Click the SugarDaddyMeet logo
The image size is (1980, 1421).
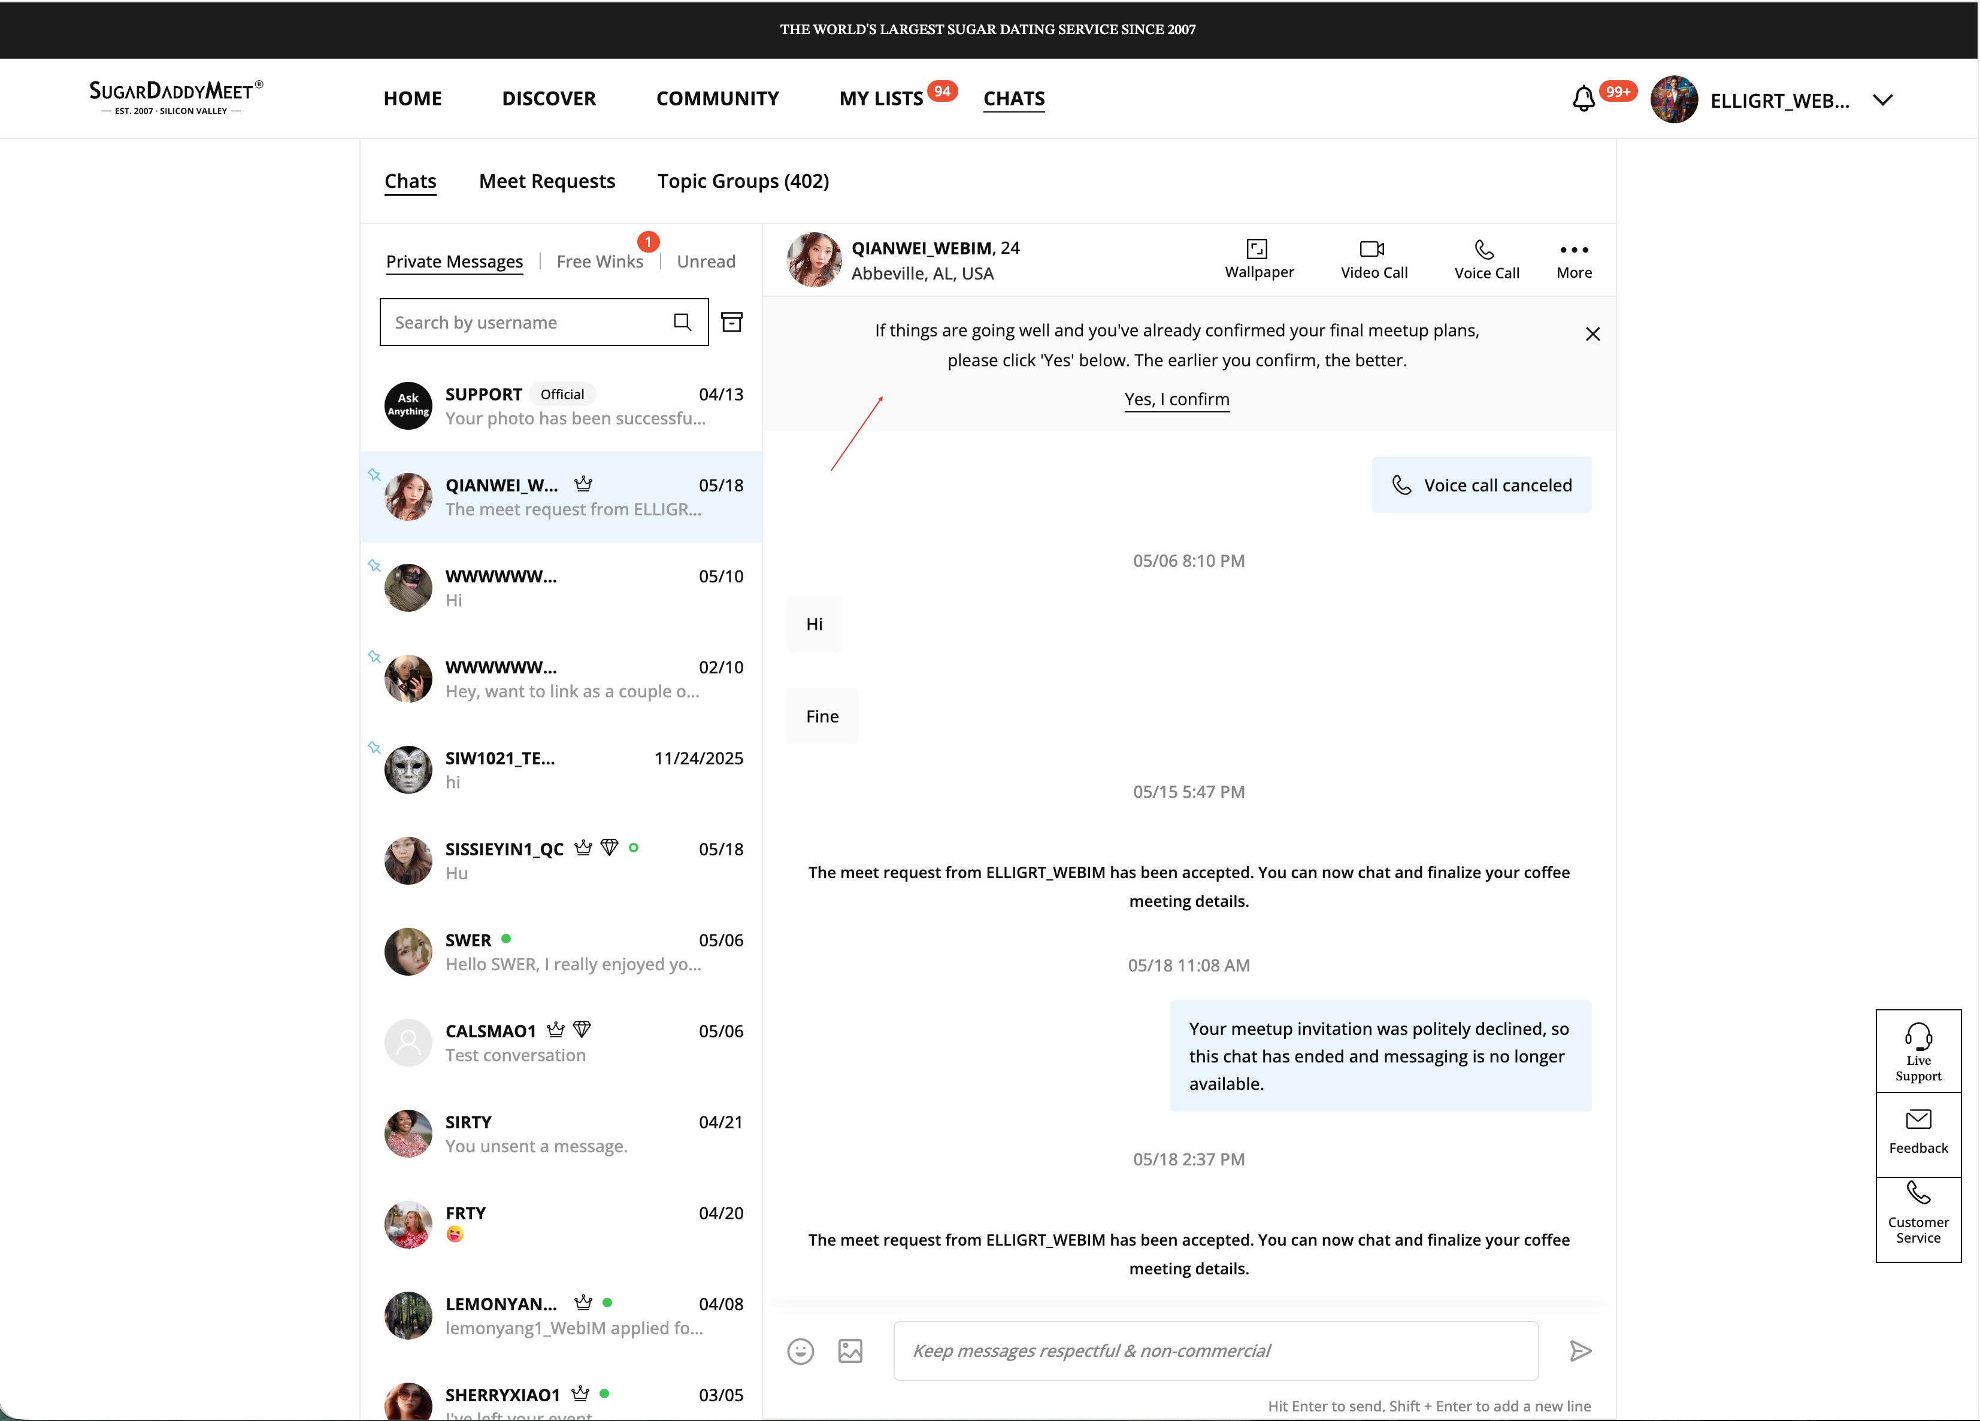point(175,97)
